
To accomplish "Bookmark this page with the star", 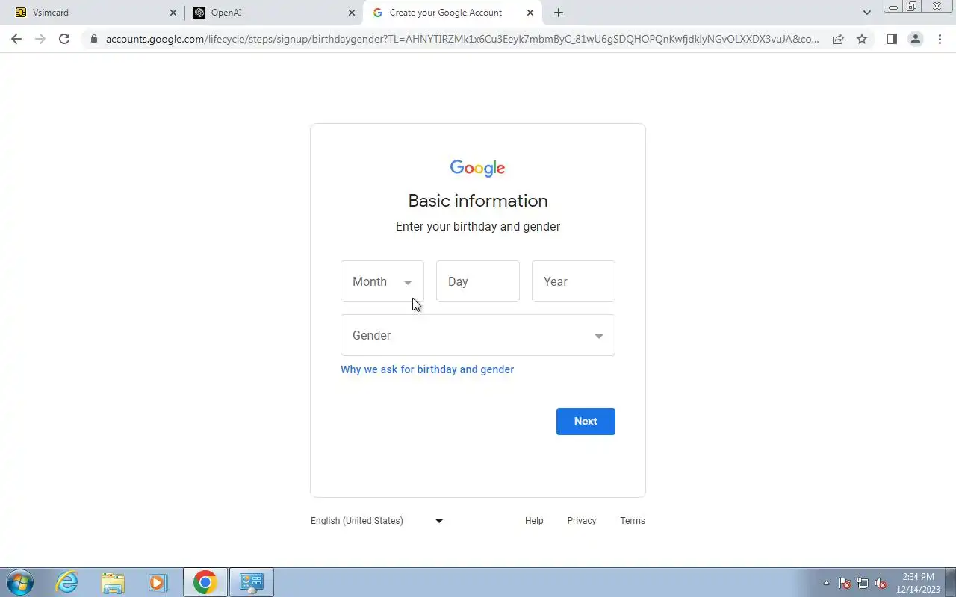I will point(862,39).
